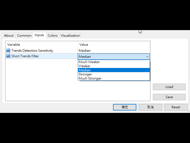Click the Save button

click(169, 97)
